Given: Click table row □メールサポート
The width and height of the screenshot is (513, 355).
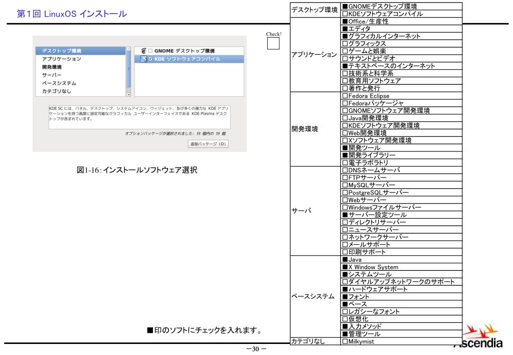Looking at the screenshot, I should [x=402, y=244].
